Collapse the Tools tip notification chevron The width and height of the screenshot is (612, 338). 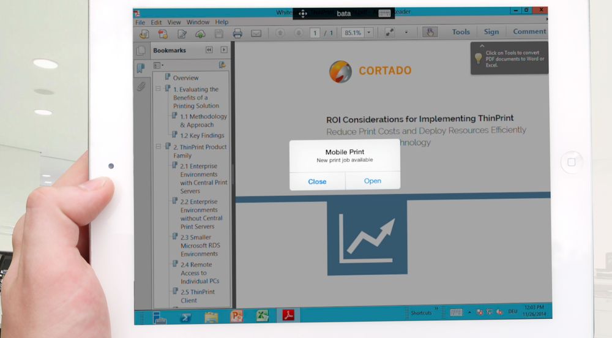[x=482, y=46]
